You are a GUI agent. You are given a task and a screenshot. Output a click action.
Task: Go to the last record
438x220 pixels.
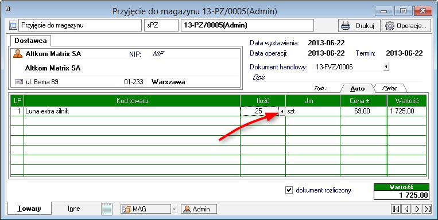click(428, 209)
